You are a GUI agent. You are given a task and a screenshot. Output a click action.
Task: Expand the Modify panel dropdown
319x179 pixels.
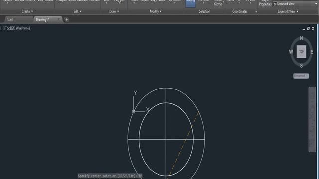click(x=156, y=11)
